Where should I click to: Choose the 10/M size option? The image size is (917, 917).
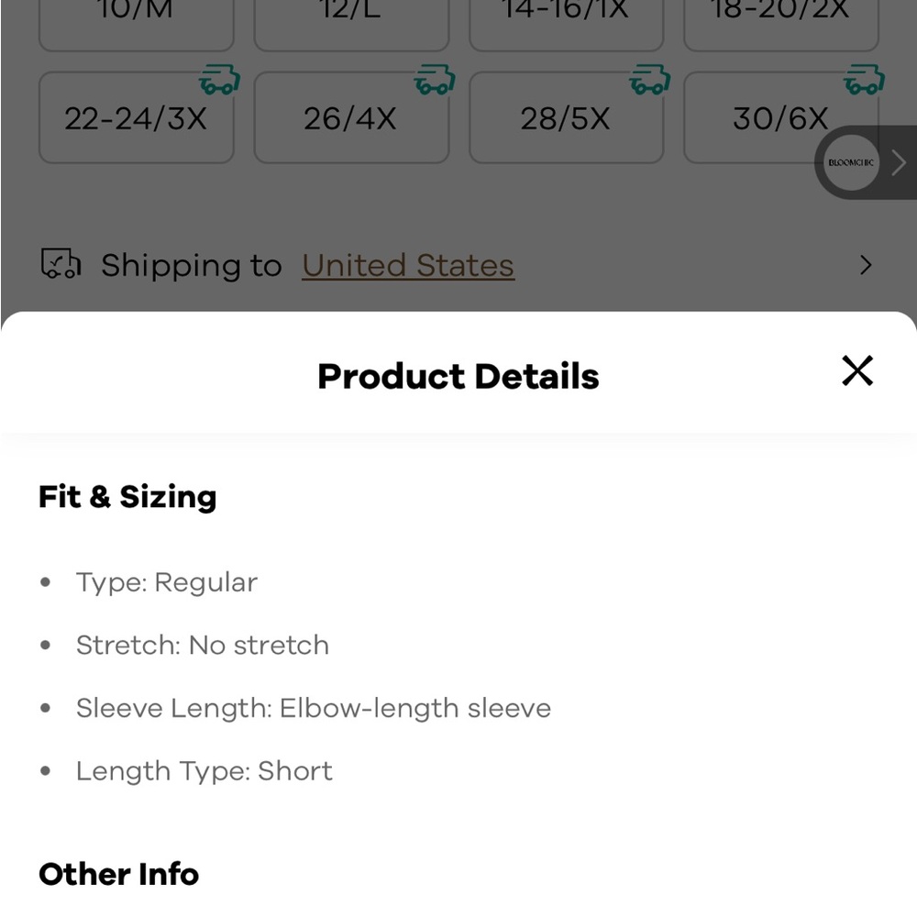click(137, 24)
